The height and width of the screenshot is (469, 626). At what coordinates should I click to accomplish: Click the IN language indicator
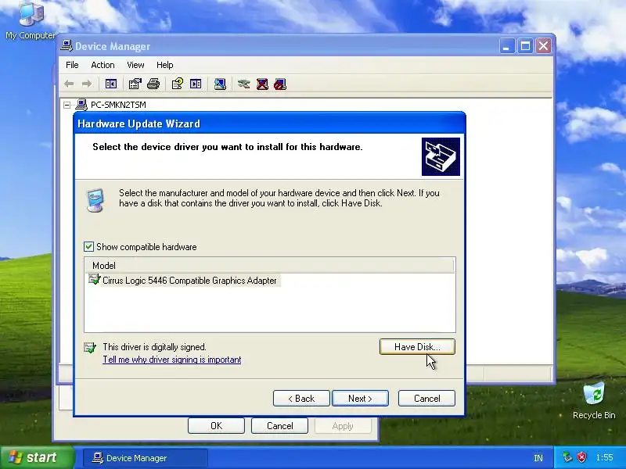tap(538, 458)
